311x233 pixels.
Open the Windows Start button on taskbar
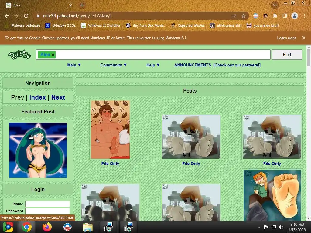point(8,227)
